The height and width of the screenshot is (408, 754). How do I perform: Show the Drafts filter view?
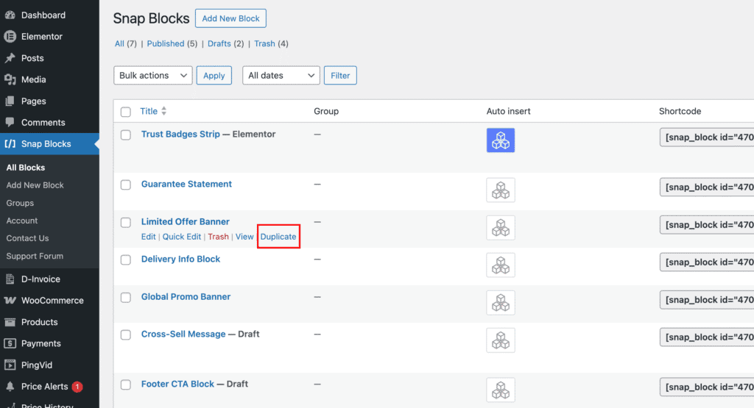(219, 43)
